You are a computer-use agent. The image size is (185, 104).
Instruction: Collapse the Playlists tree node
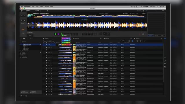pyautogui.click(x=21, y=43)
